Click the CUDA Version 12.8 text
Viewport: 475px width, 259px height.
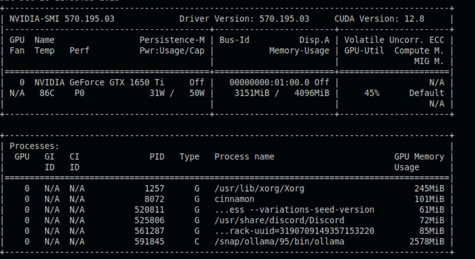(x=379, y=19)
